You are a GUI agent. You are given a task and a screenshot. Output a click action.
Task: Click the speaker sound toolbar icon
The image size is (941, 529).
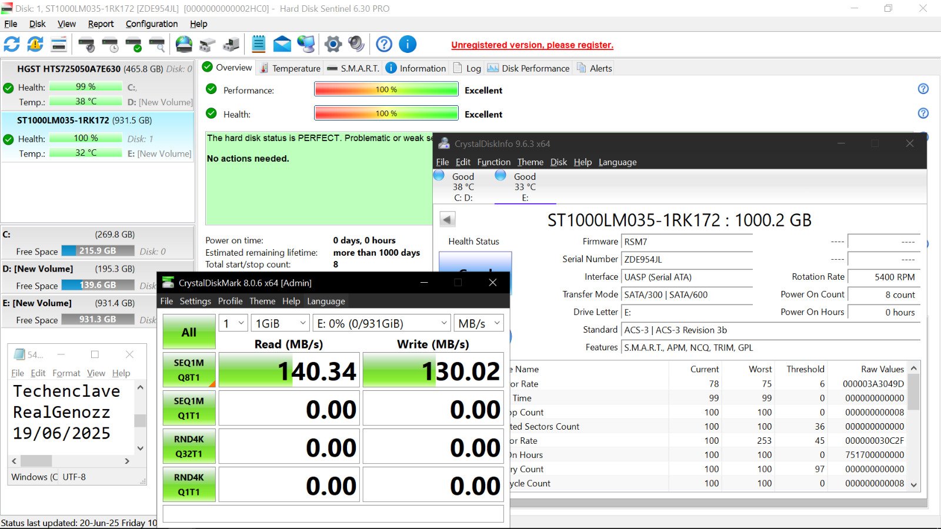tap(356, 44)
